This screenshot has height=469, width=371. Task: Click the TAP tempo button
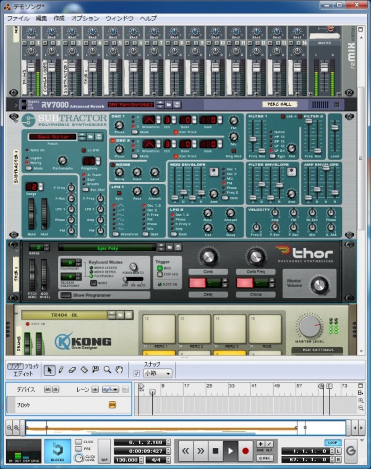click(x=104, y=451)
